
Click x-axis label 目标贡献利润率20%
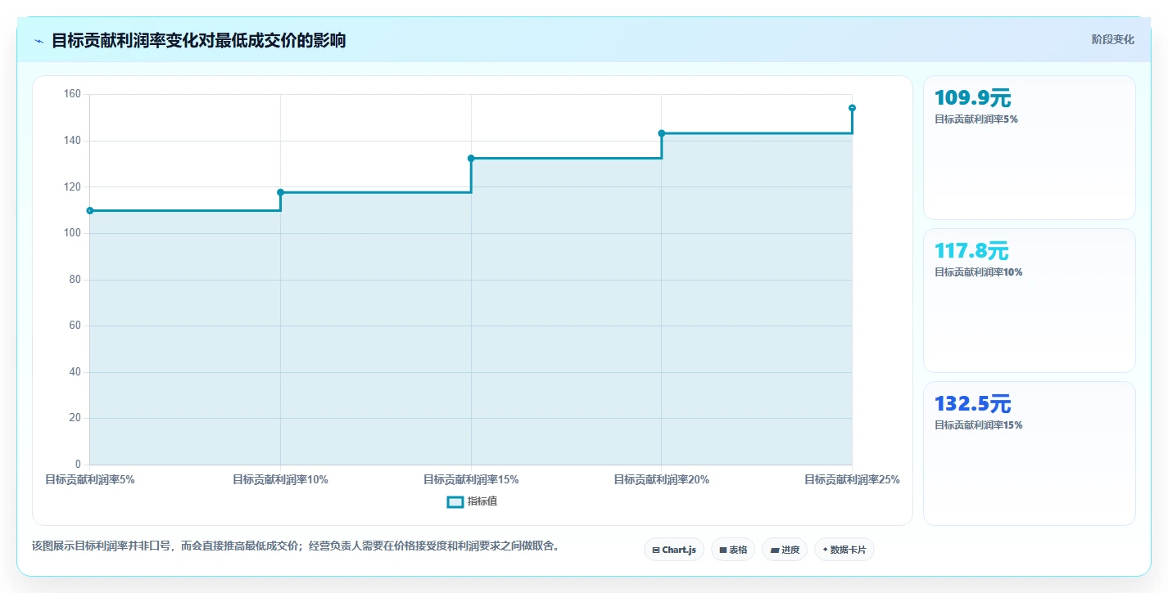point(662,480)
